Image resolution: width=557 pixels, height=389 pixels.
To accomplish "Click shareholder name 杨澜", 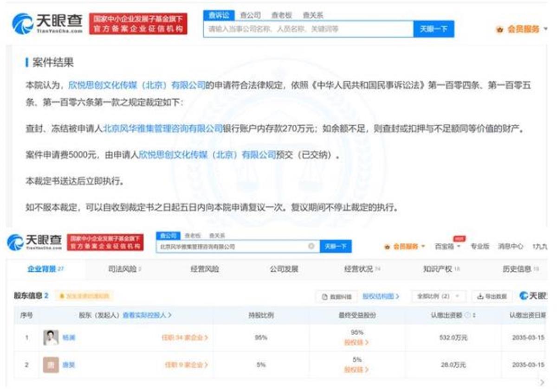I will (x=69, y=338).
